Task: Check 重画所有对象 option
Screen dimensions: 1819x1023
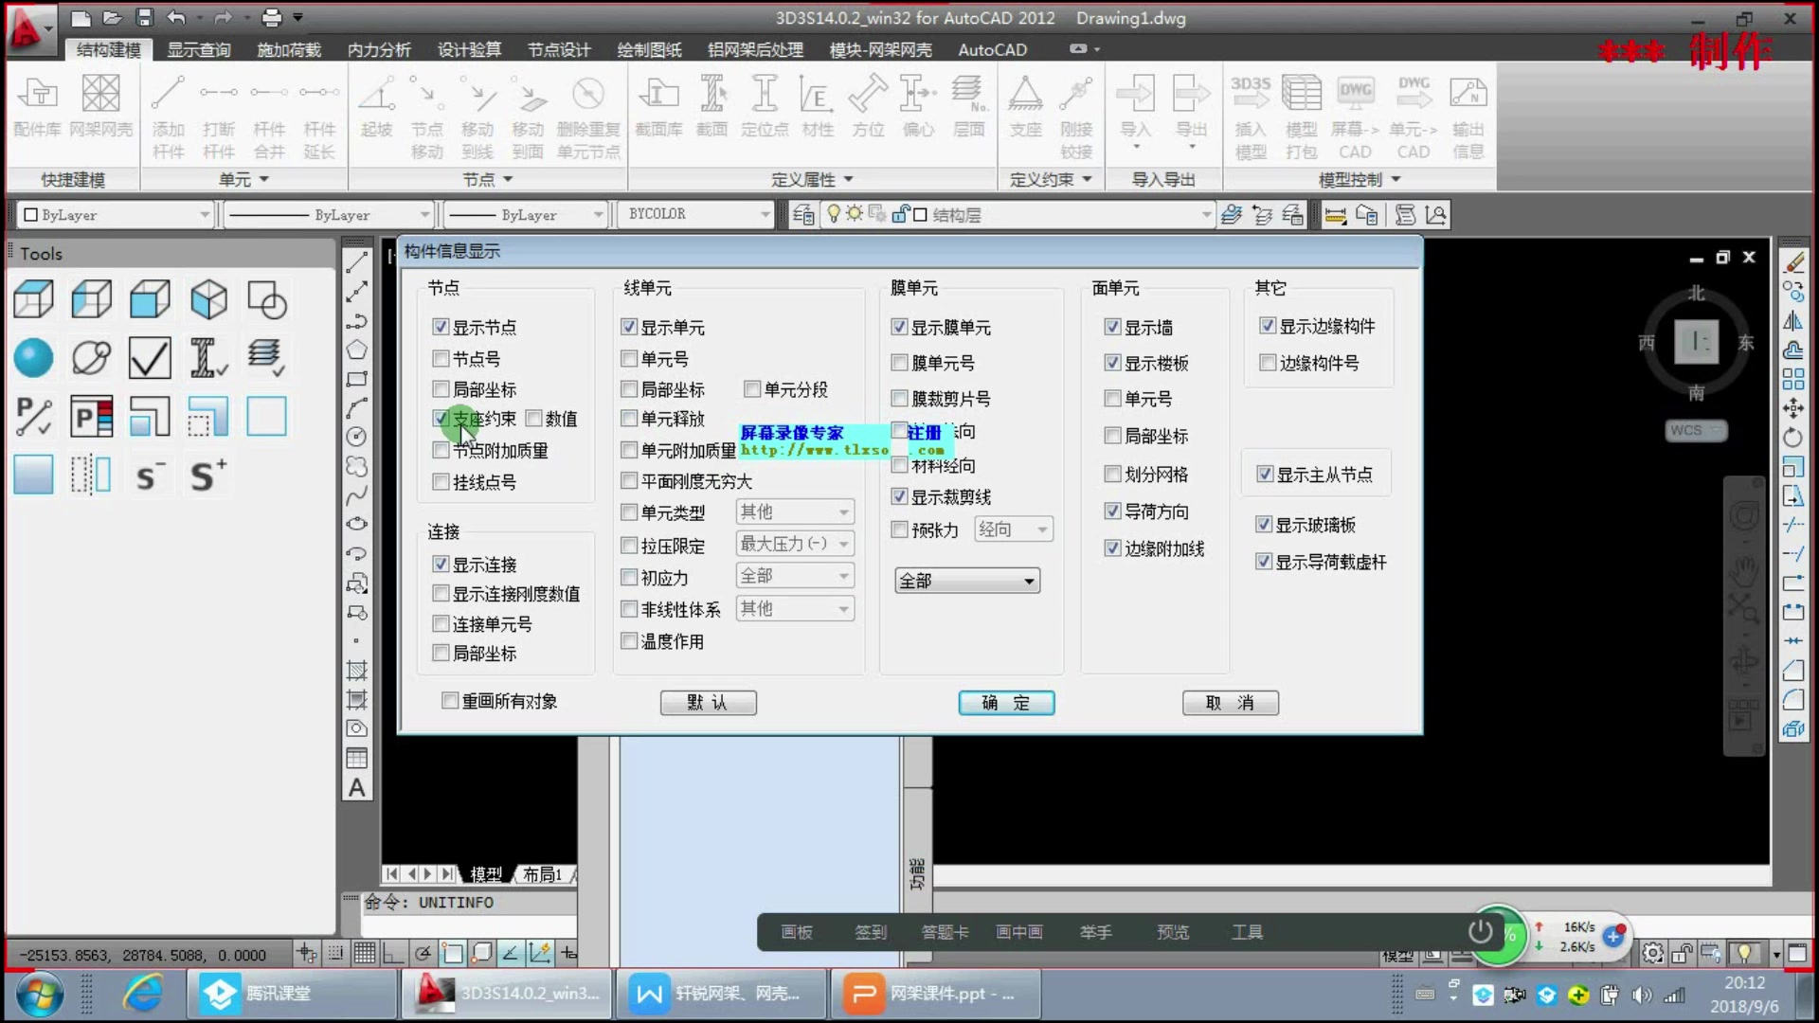Action: pyautogui.click(x=450, y=700)
